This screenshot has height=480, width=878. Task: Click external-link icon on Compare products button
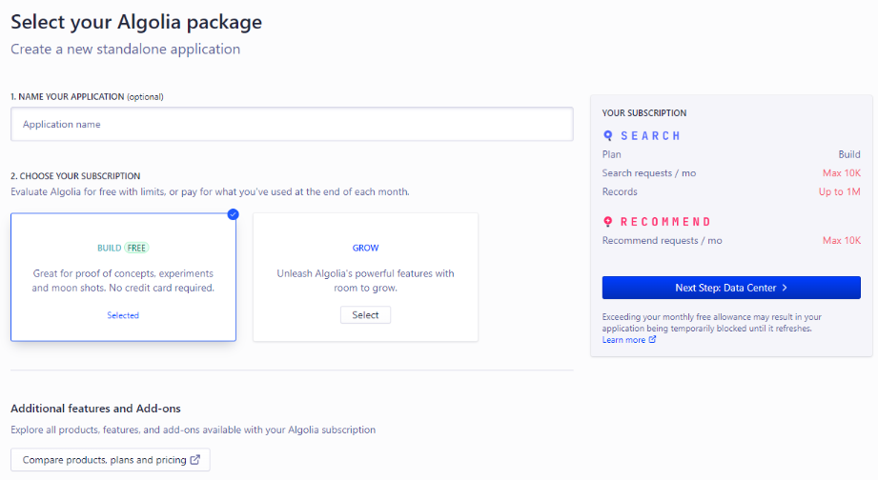tap(195, 460)
